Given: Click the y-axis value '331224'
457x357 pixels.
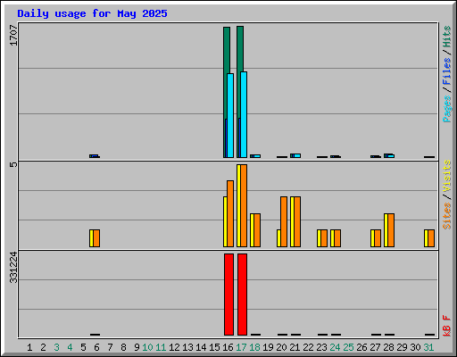Looking at the screenshot, I should tap(13, 268).
